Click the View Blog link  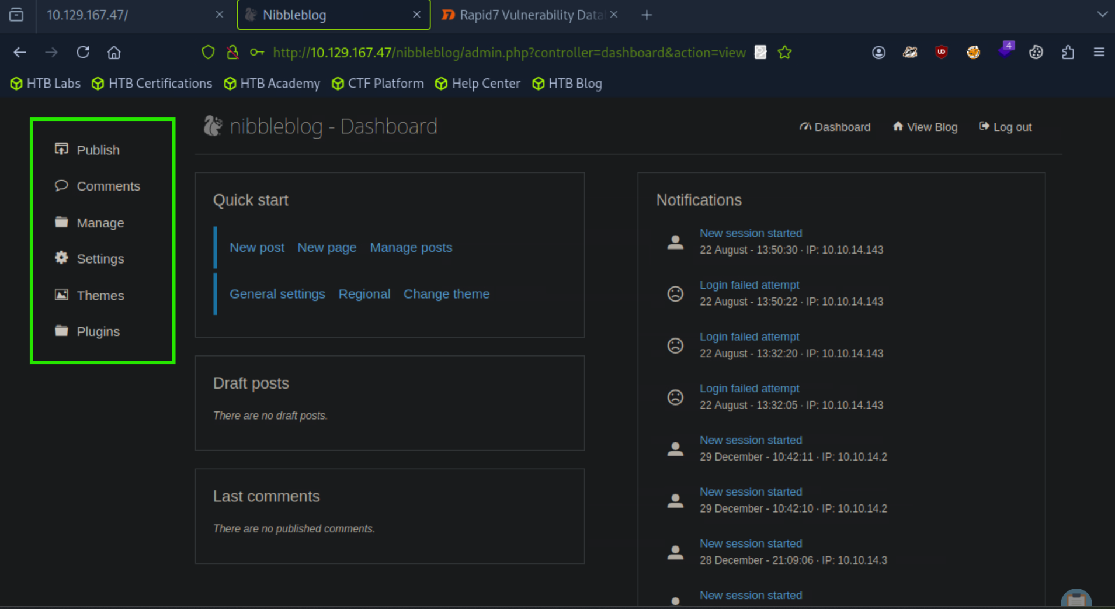(x=925, y=127)
